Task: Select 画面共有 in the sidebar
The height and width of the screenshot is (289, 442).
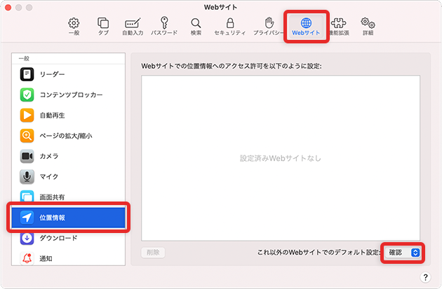Action: tap(68, 197)
